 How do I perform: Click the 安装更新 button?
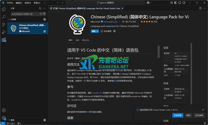coord(178,115)
